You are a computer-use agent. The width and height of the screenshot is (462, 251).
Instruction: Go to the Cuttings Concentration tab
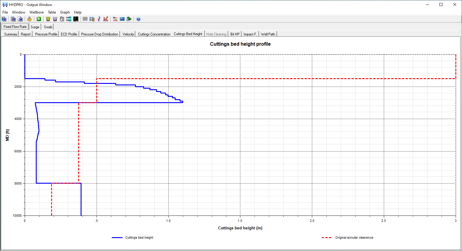click(154, 34)
